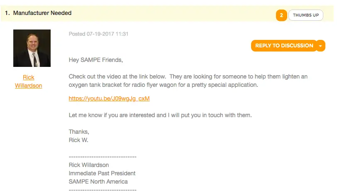Open the youtu.be video link
This screenshot has height=194, width=337.
[x=109, y=99]
